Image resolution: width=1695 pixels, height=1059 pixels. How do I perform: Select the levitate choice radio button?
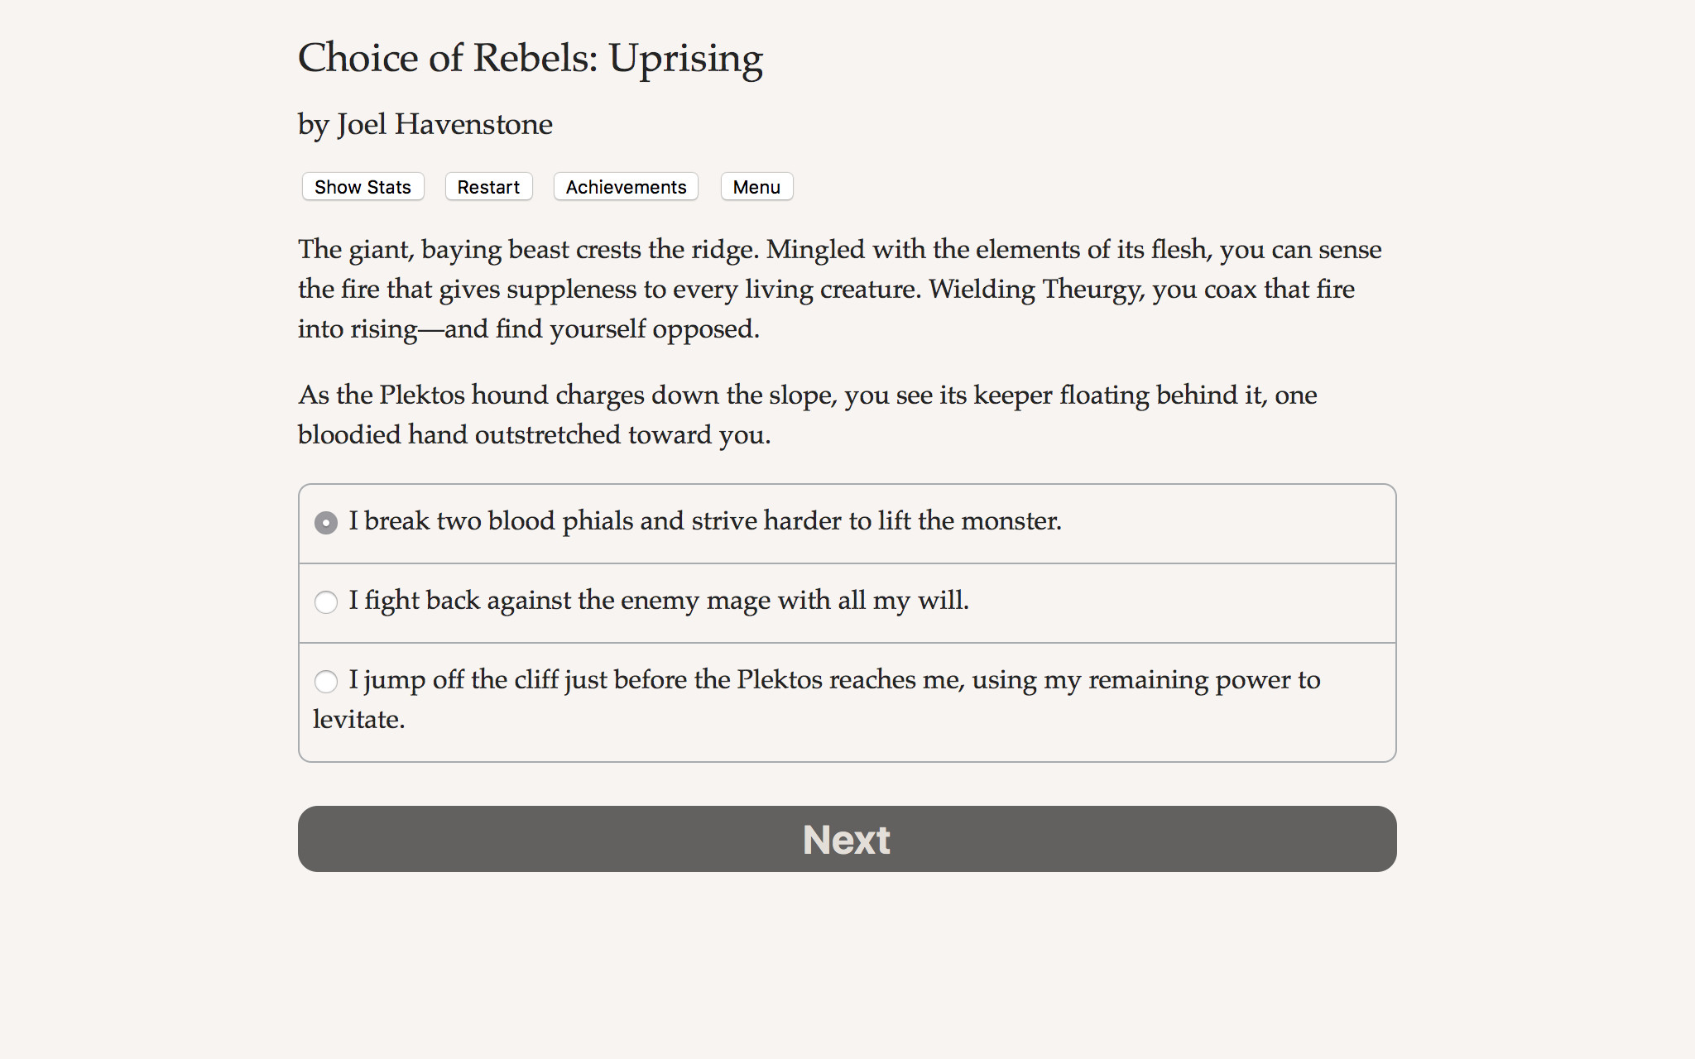click(326, 682)
